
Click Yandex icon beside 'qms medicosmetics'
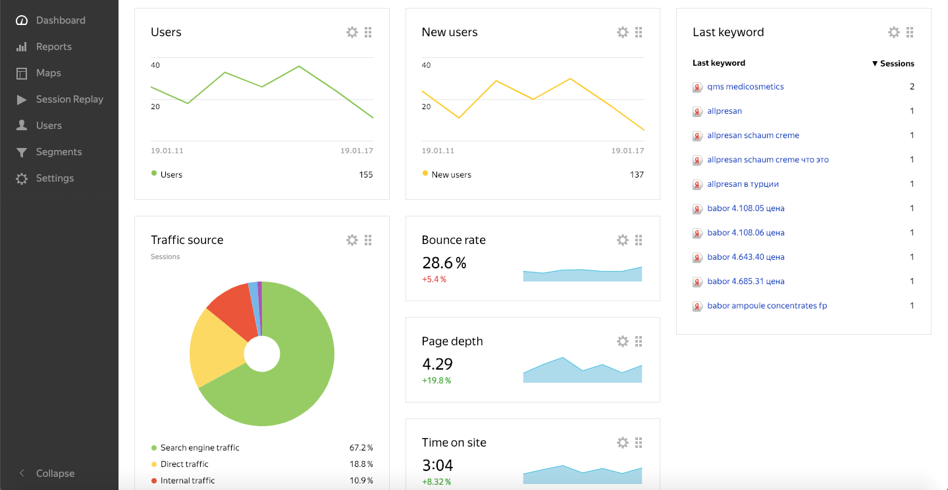coord(698,87)
